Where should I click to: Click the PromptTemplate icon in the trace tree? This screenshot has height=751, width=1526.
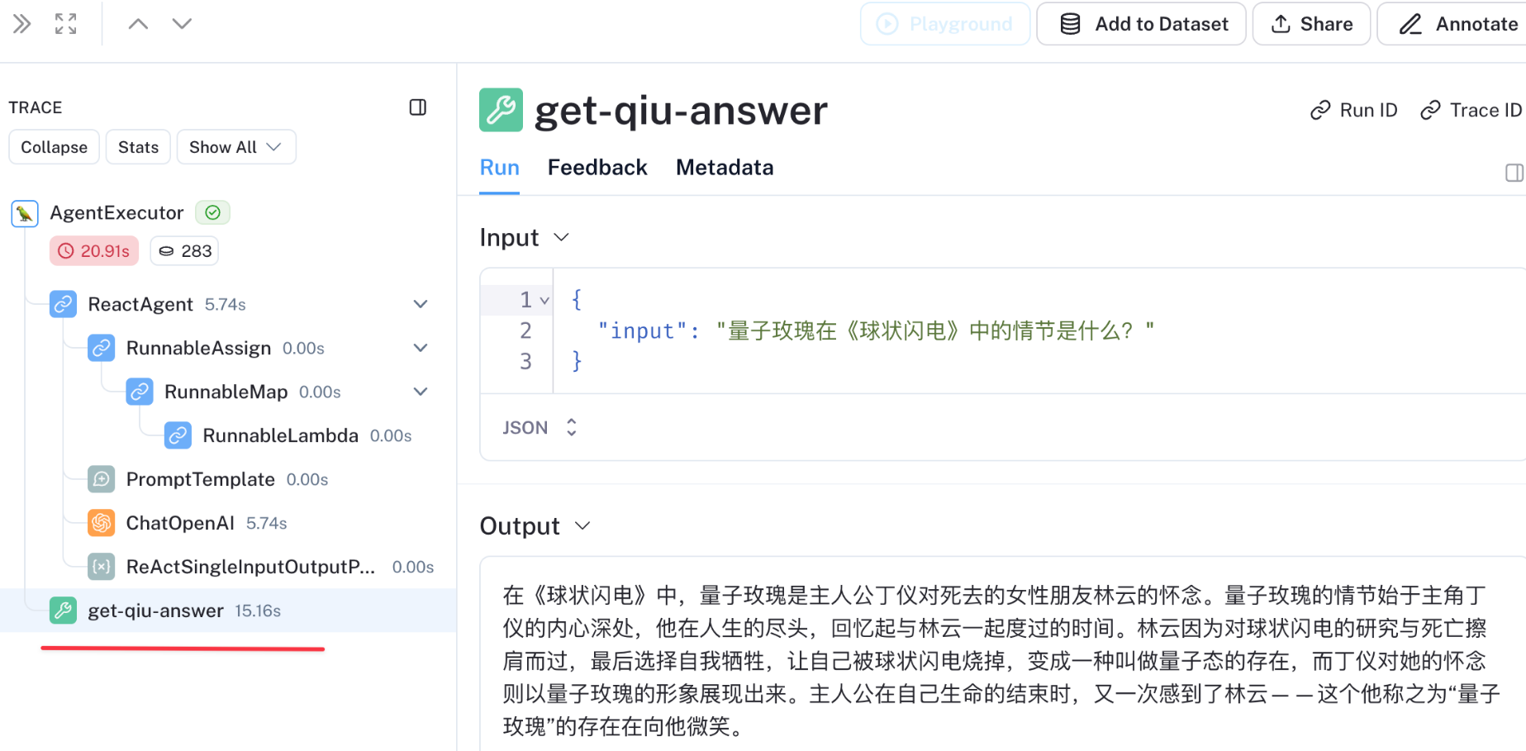(101, 479)
